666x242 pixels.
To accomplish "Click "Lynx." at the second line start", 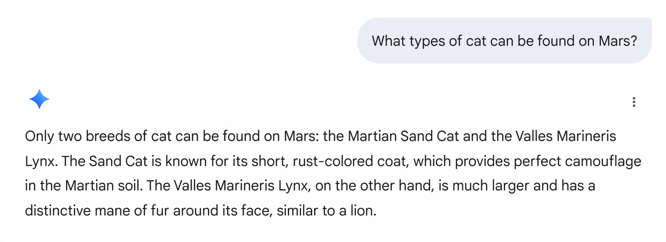I will (41, 161).
